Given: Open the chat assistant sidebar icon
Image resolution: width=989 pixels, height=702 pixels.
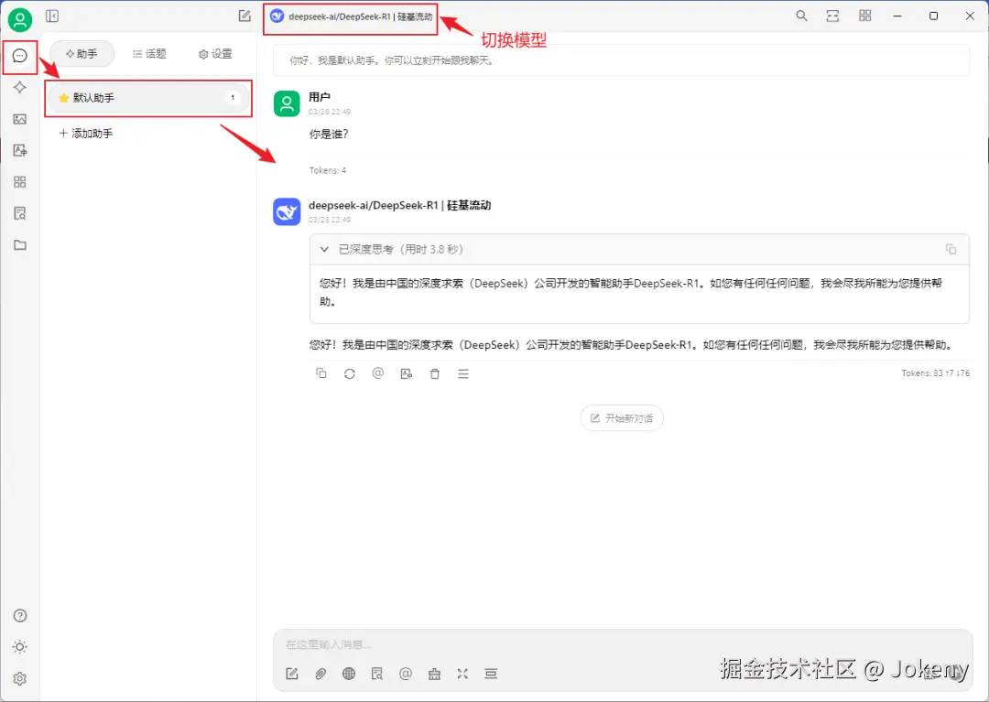Looking at the screenshot, I should 19,56.
